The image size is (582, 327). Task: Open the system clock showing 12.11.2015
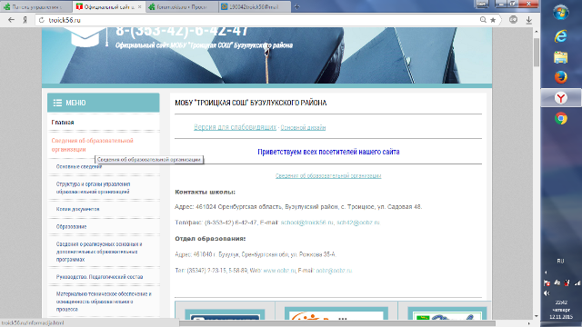point(561,310)
